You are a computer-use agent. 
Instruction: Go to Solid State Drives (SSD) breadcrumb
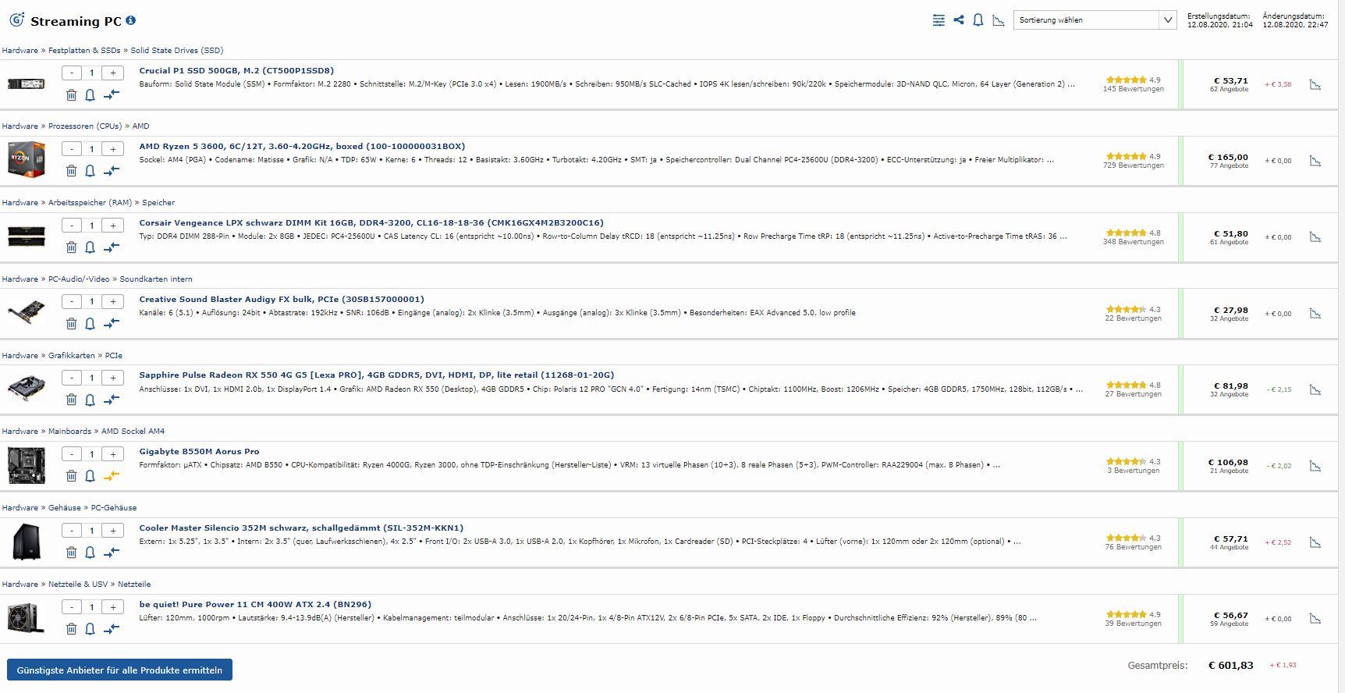(x=177, y=50)
